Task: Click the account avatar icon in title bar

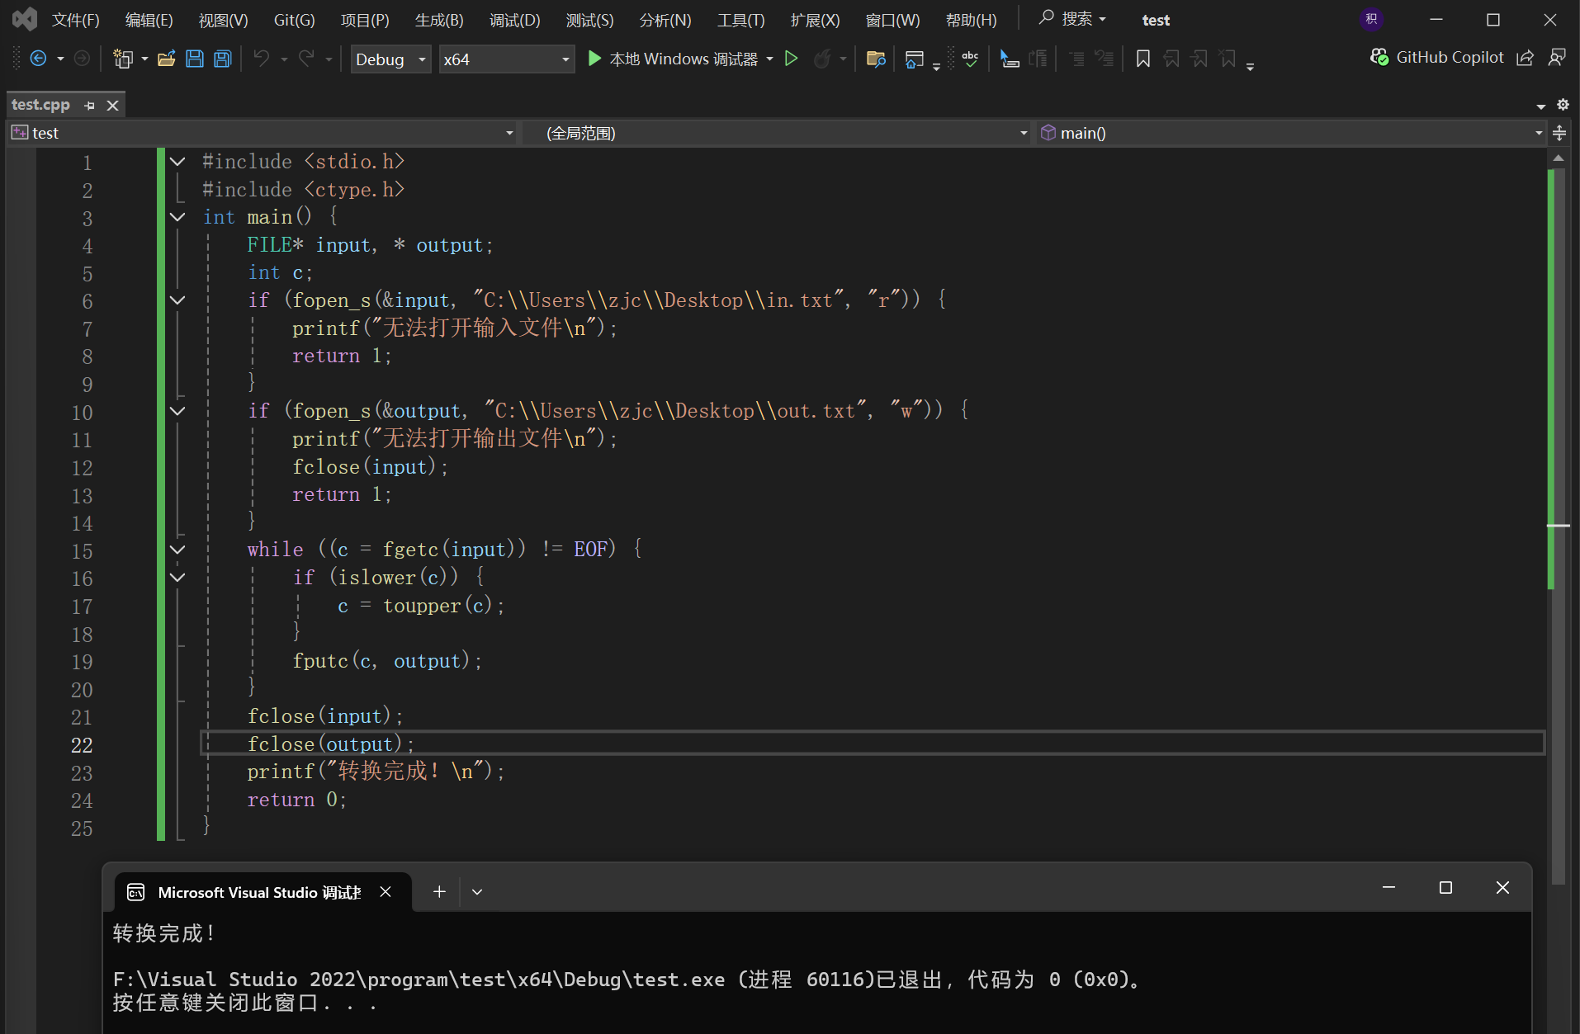Action: pos(1371,19)
